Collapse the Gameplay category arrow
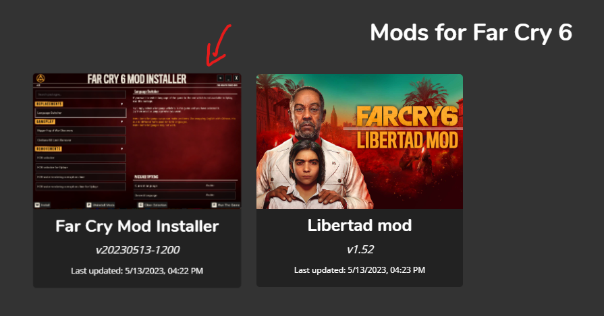 pyautogui.click(x=122, y=122)
